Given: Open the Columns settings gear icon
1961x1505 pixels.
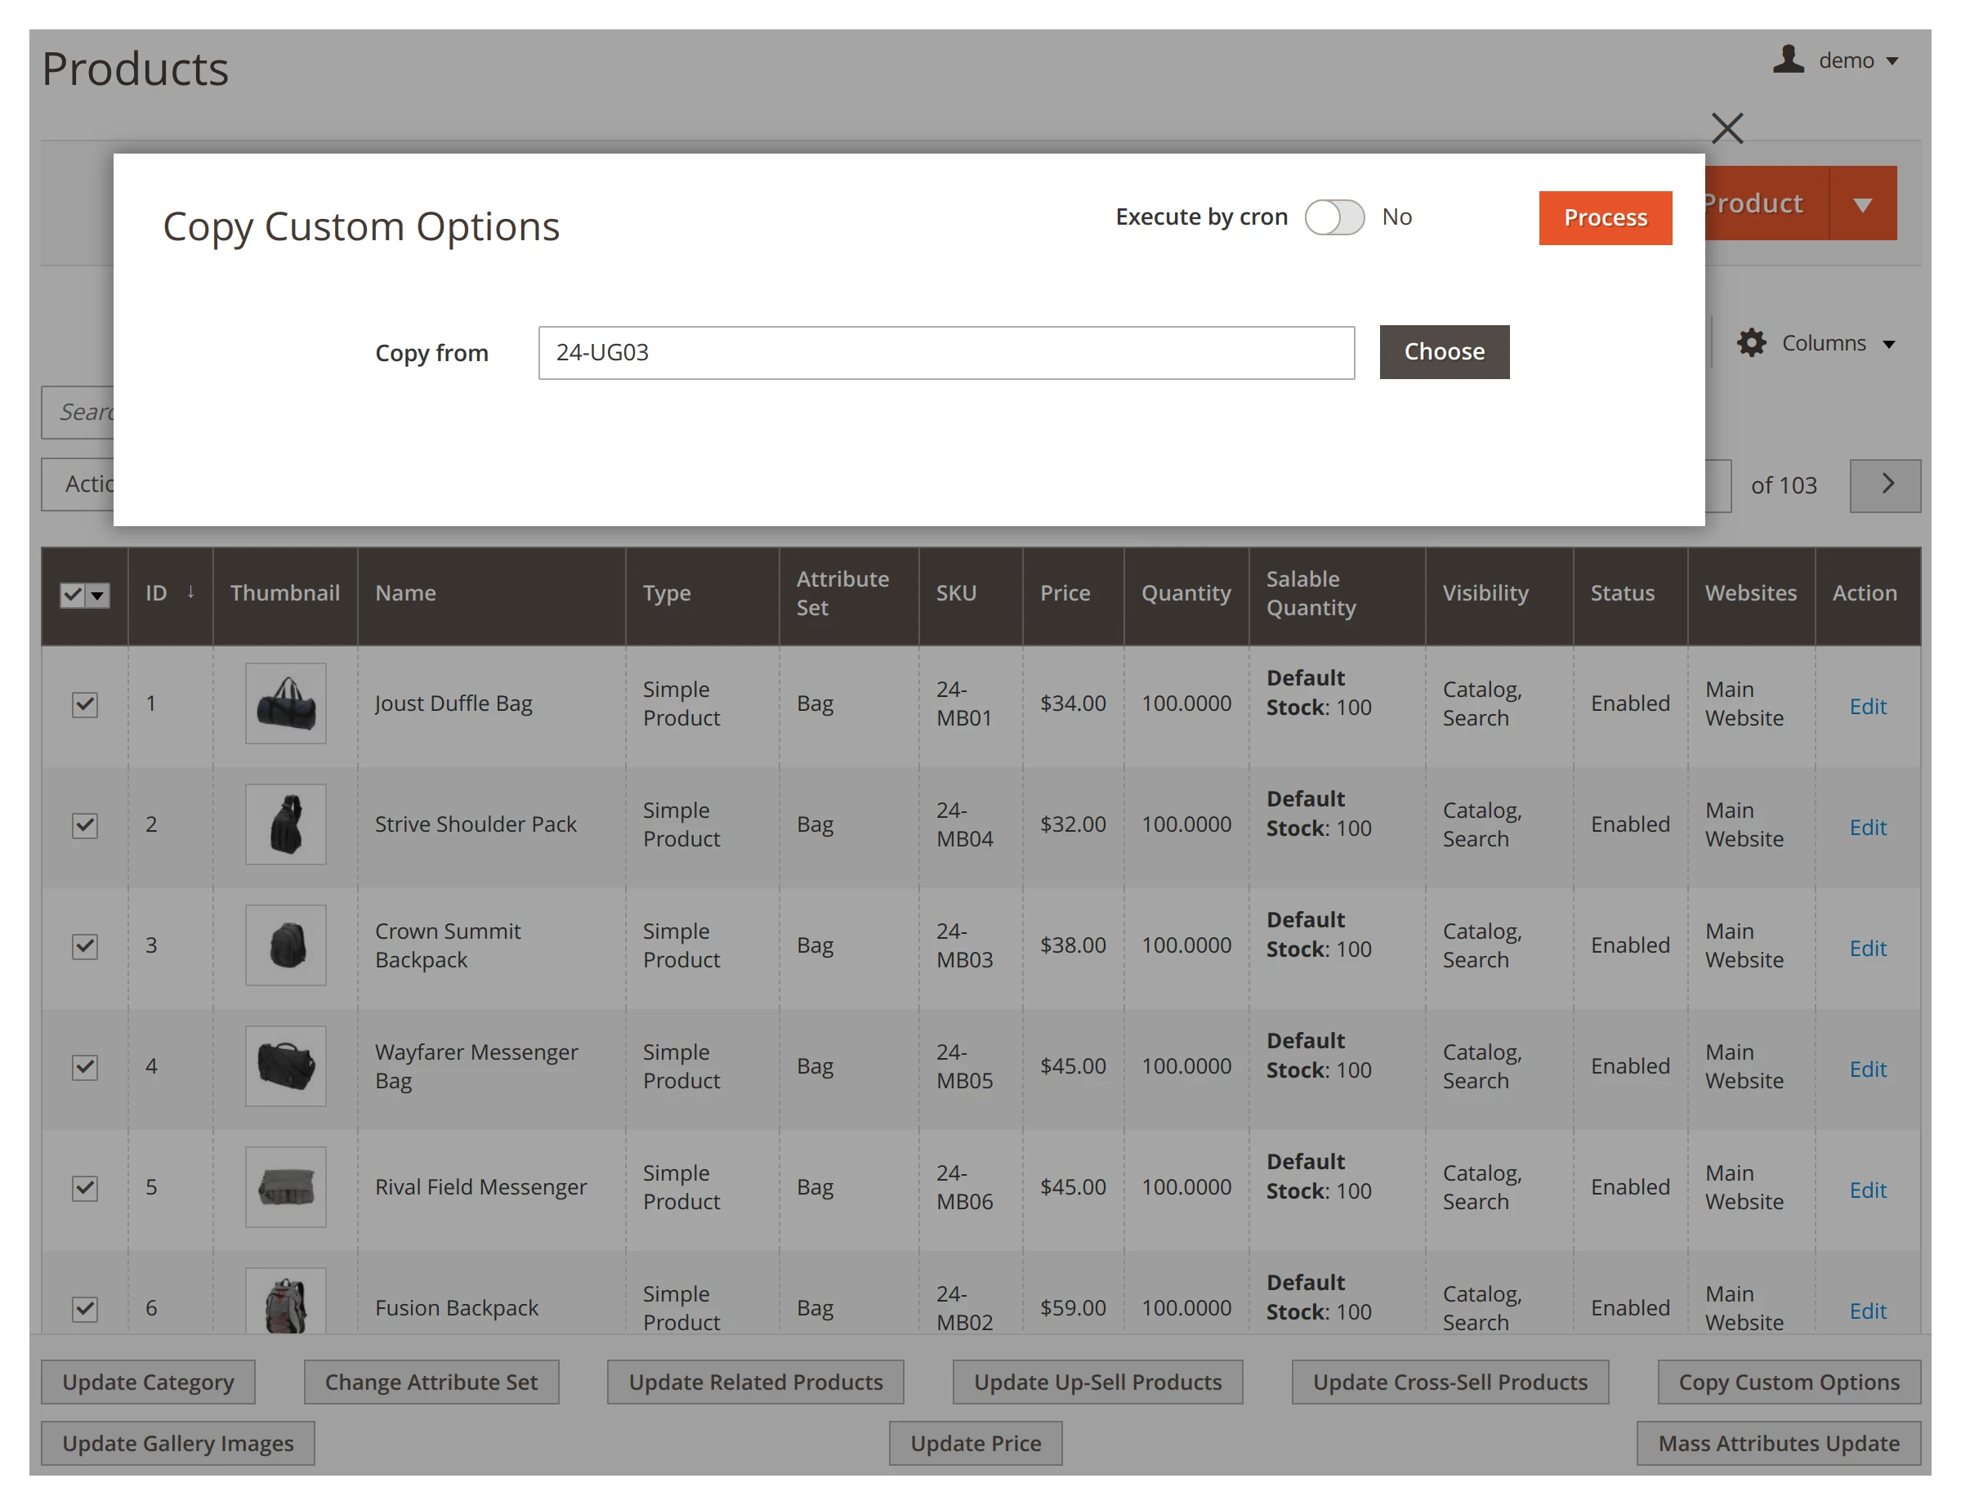Looking at the screenshot, I should (x=1751, y=342).
